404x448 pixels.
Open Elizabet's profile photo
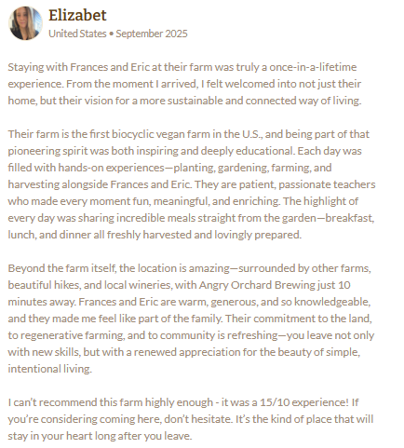point(25,23)
